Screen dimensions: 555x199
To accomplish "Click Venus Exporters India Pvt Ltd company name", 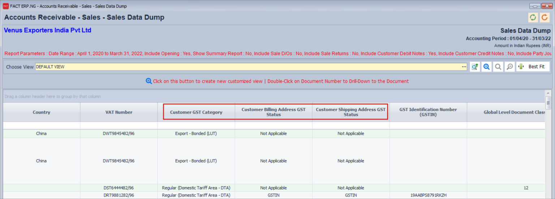I will [48, 30].
